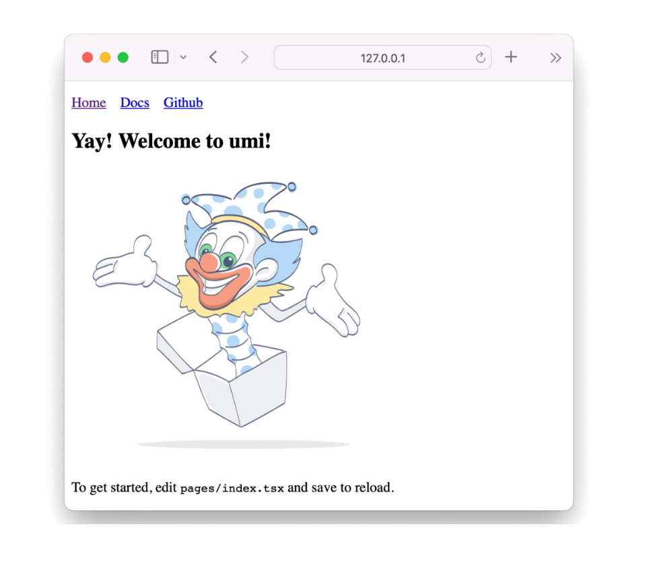Toggle the Safari sidebar icon
The image size is (664, 568).
point(160,57)
